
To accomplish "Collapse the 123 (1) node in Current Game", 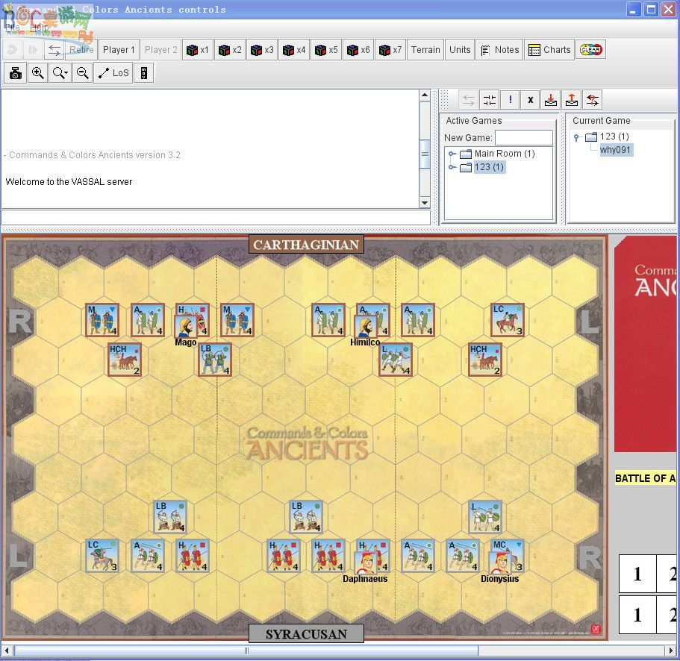I will point(576,137).
